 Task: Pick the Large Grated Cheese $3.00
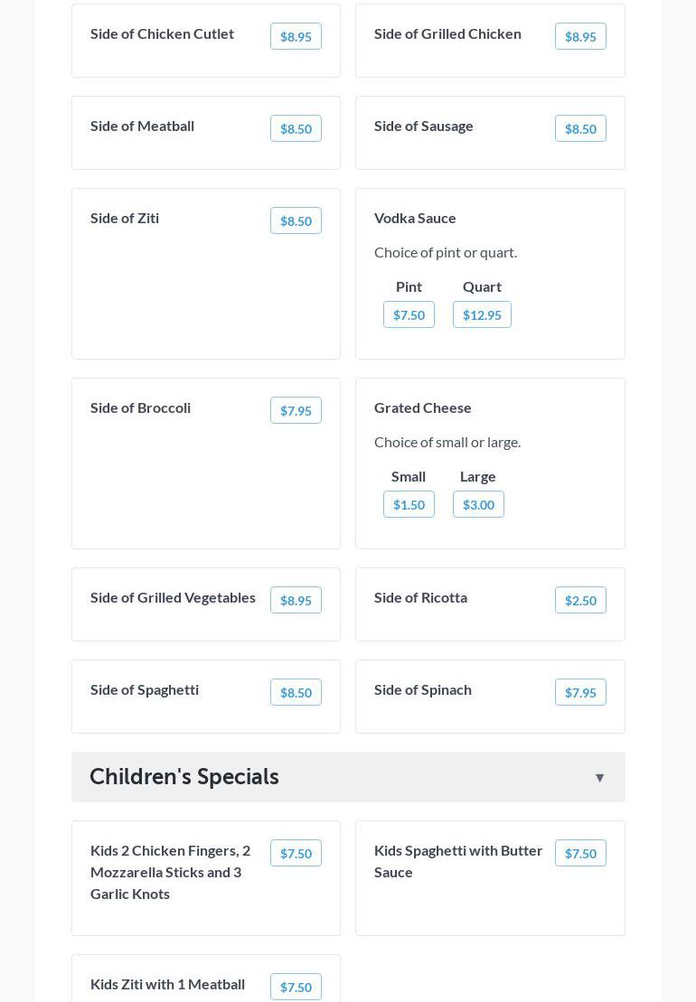(478, 505)
